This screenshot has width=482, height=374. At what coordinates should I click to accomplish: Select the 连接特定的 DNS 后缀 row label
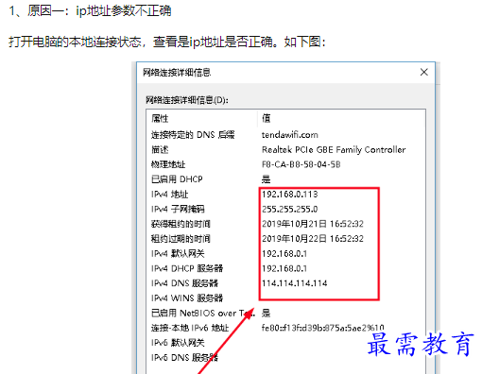193,135
